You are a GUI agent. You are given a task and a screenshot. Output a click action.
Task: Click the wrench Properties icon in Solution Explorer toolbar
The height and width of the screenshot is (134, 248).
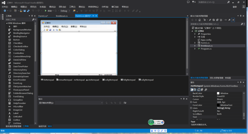click(229, 20)
